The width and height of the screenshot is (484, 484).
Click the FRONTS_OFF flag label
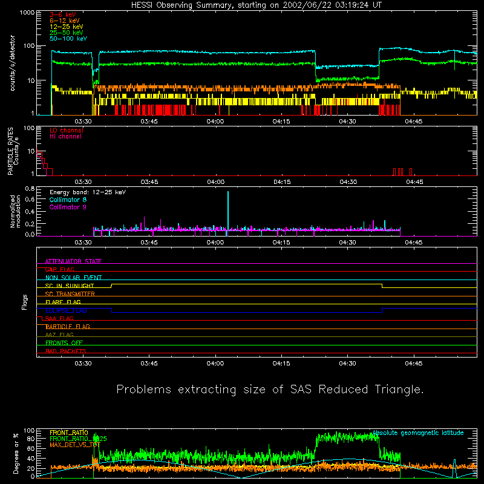64,343
